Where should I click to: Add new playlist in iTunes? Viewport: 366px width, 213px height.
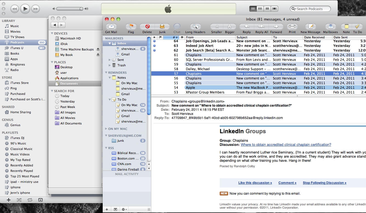[9, 200]
